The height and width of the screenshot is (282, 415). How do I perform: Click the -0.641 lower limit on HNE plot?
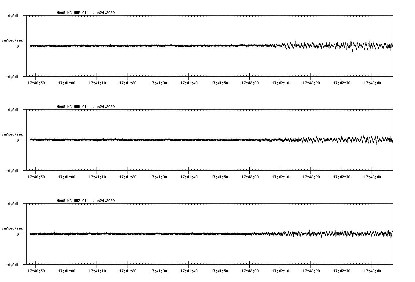(12, 77)
